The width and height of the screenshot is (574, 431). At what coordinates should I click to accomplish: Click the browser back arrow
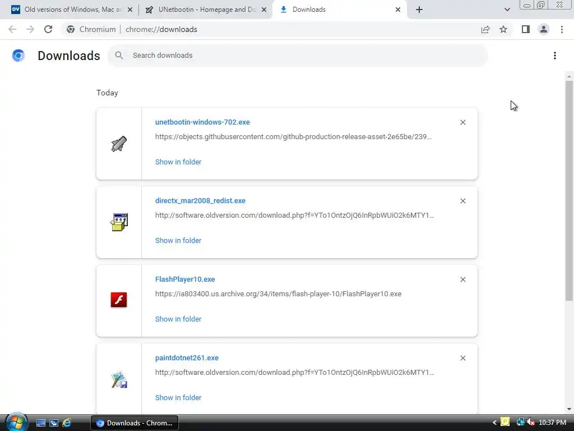click(x=12, y=29)
